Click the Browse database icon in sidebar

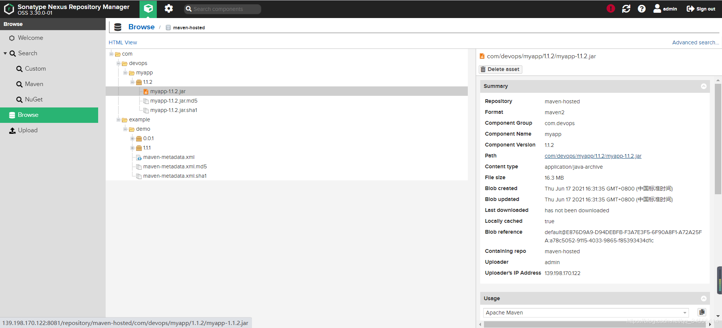(x=12, y=115)
